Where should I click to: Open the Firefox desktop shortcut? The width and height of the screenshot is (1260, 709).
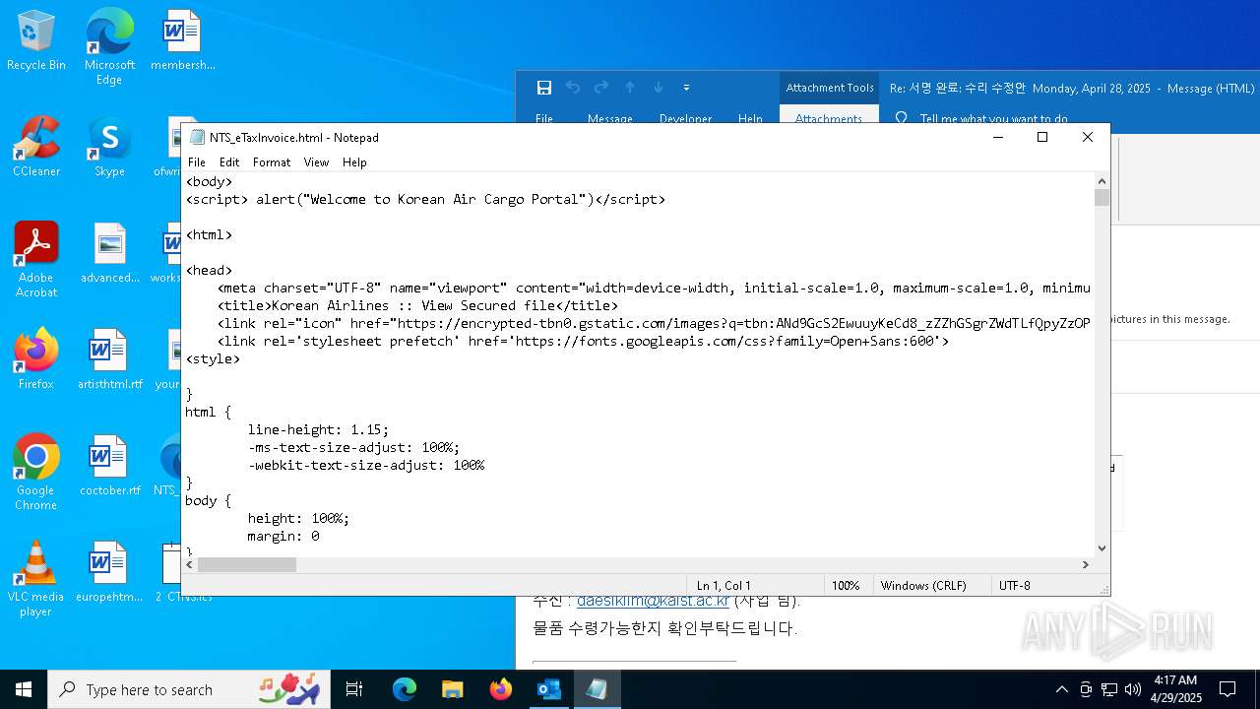coord(36,359)
